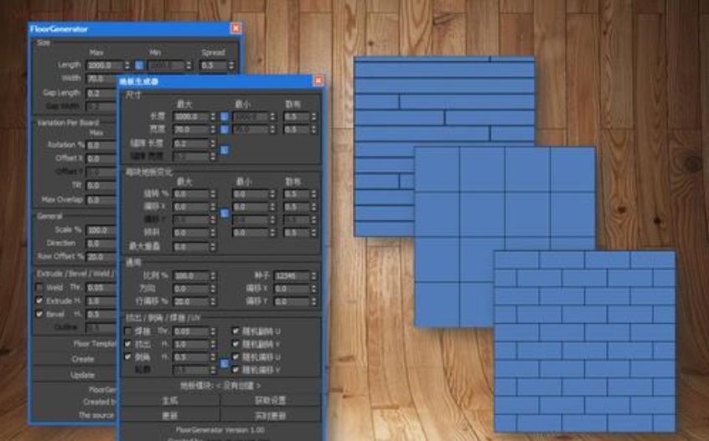Click Max Overlap field in English window

[x=101, y=200]
